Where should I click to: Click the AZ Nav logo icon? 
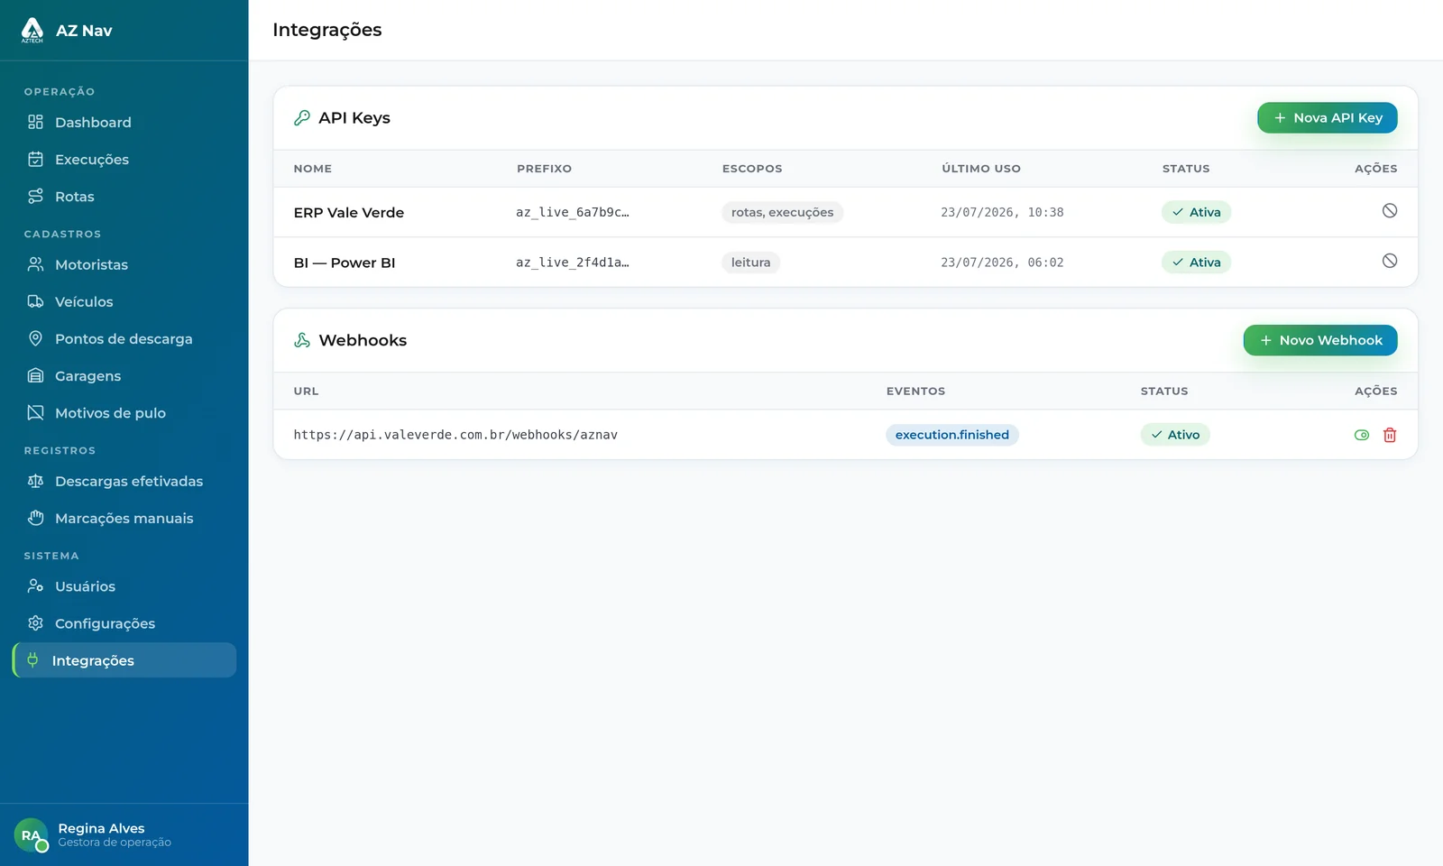point(32,30)
